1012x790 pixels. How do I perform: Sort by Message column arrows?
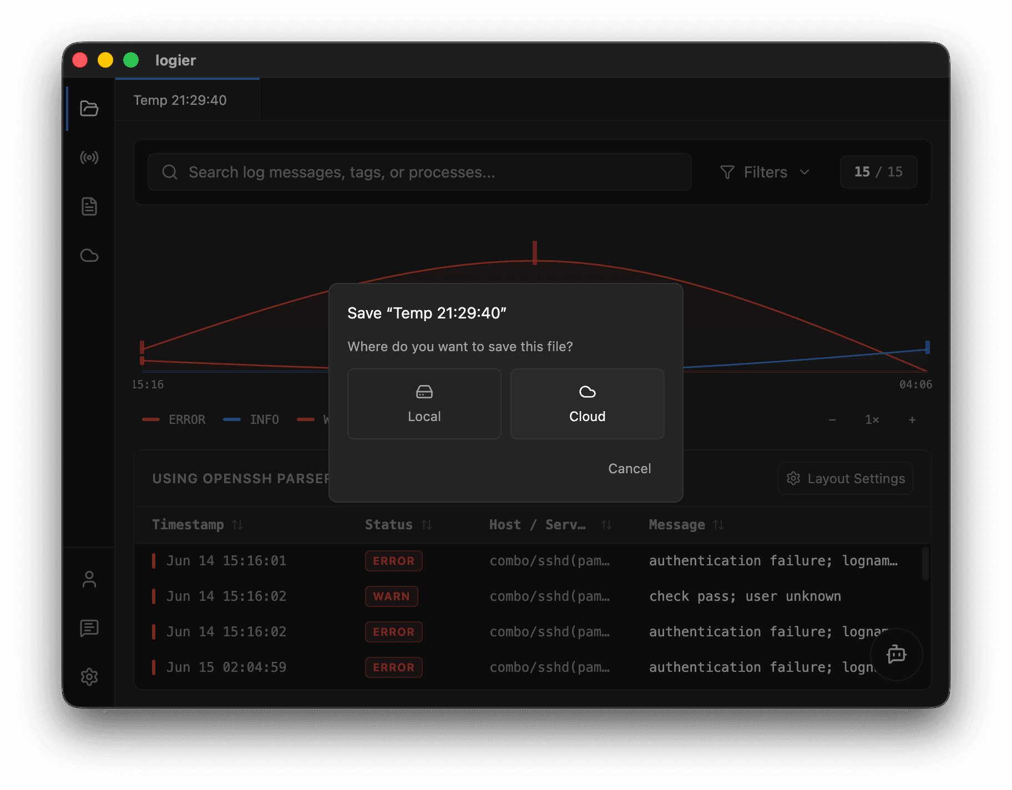point(718,525)
